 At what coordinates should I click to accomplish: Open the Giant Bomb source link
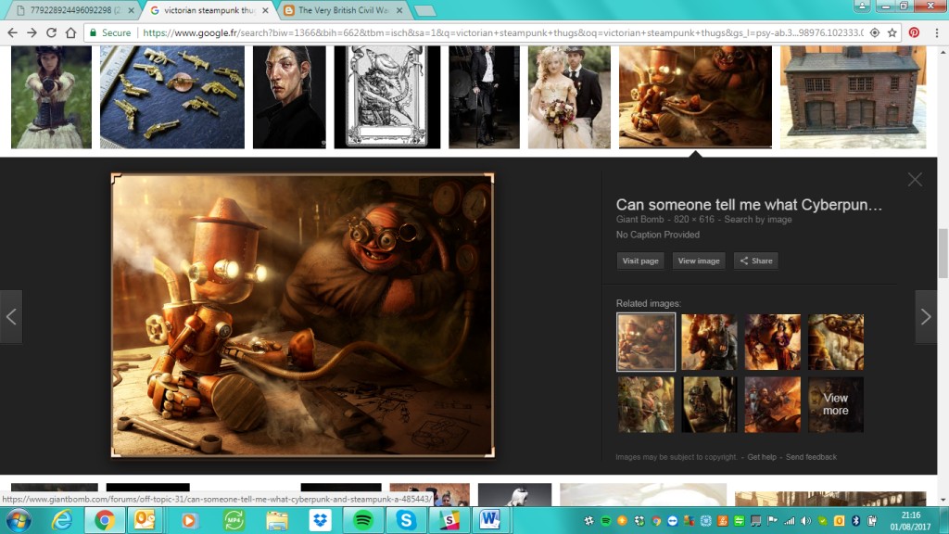(x=639, y=219)
